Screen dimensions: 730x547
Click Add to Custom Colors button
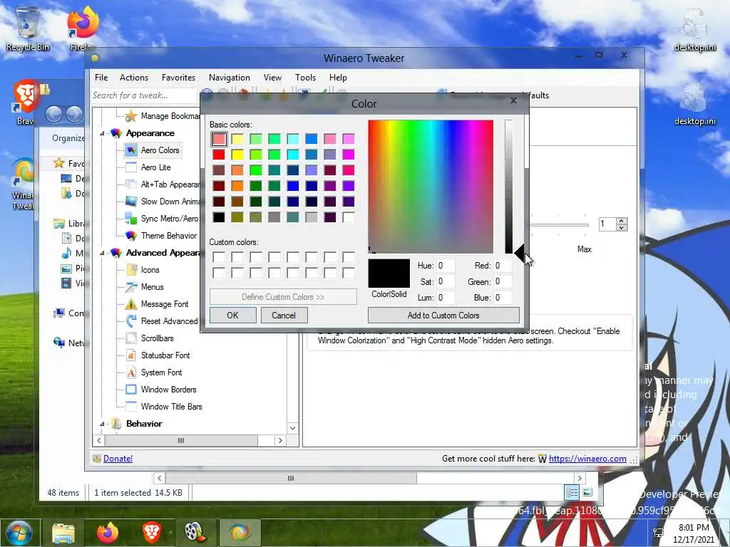(x=443, y=316)
